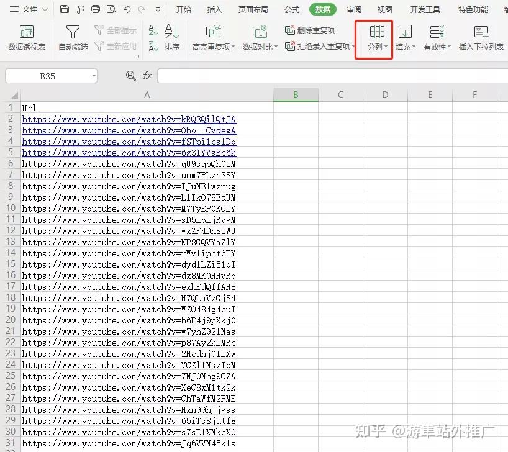Switch to the 特色功能 tab
The height and width of the screenshot is (452, 508).
[x=473, y=10]
